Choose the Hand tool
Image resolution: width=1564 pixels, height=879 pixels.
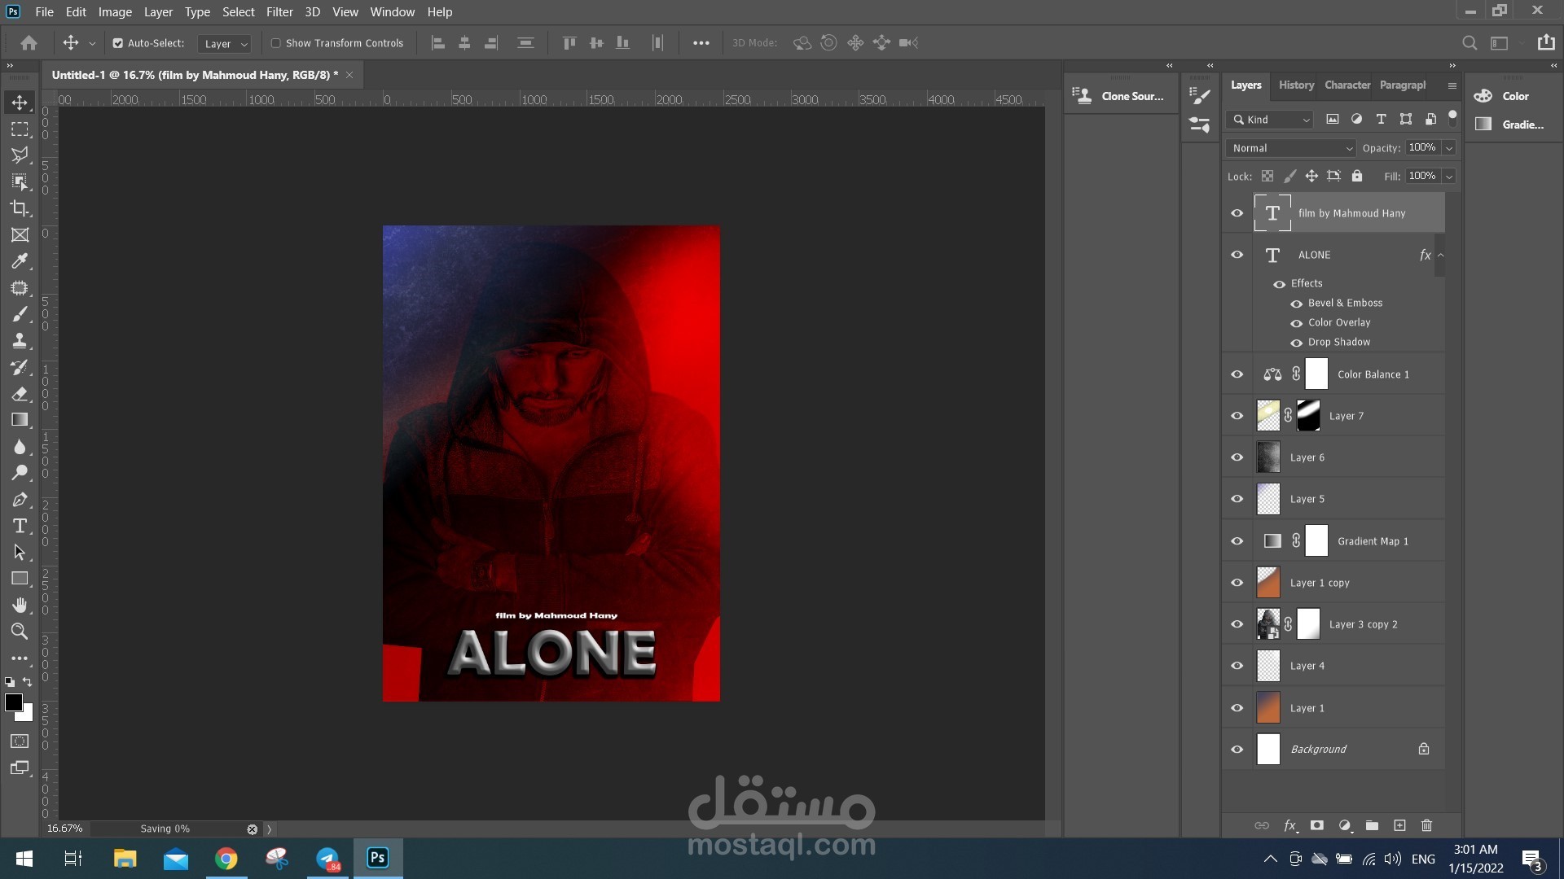pos(20,605)
